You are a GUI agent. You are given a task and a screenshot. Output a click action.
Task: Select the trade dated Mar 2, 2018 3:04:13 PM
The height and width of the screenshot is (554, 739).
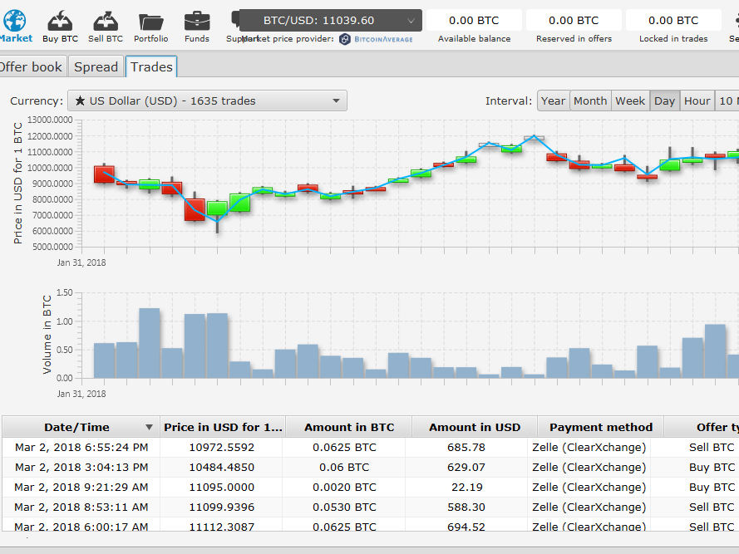pos(371,468)
